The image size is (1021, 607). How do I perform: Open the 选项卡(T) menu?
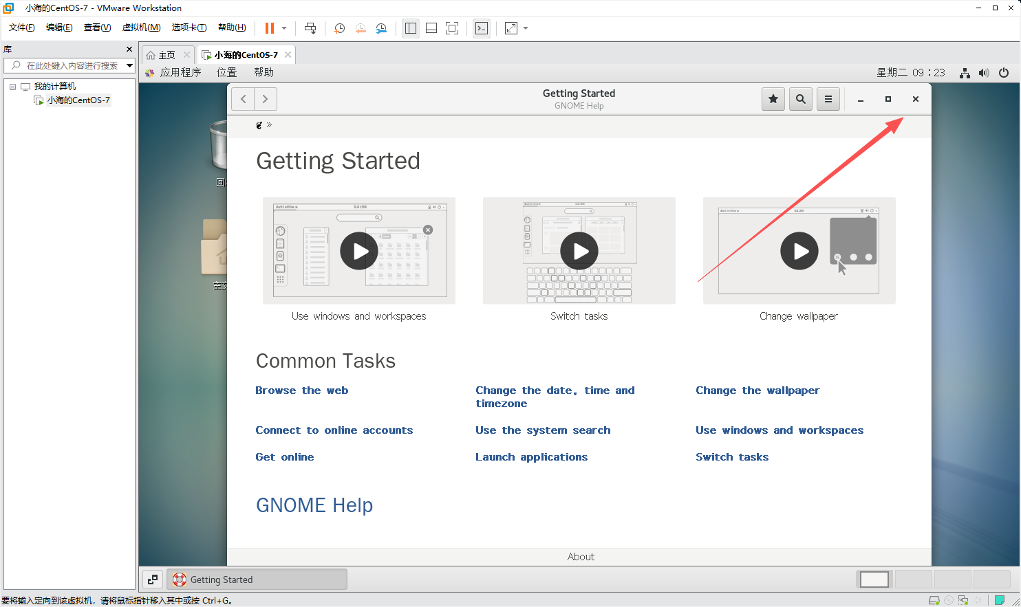click(189, 27)
